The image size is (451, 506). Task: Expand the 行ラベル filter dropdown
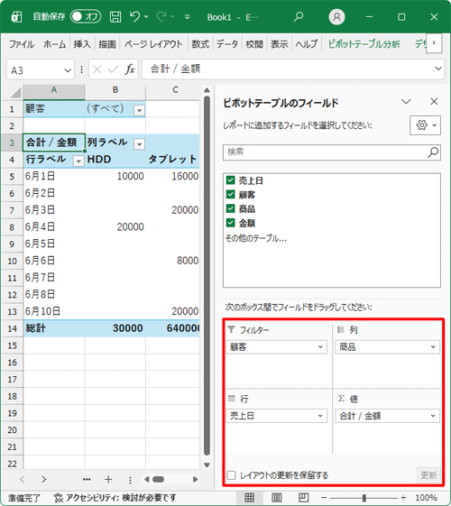pos(78,161)
